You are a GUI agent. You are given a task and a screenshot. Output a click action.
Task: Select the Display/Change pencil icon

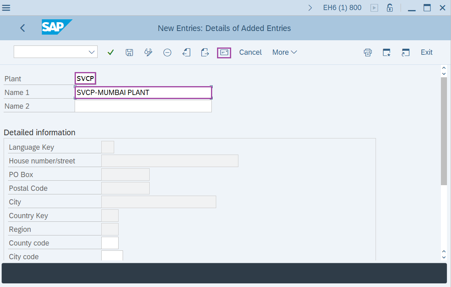coord(148,52)
